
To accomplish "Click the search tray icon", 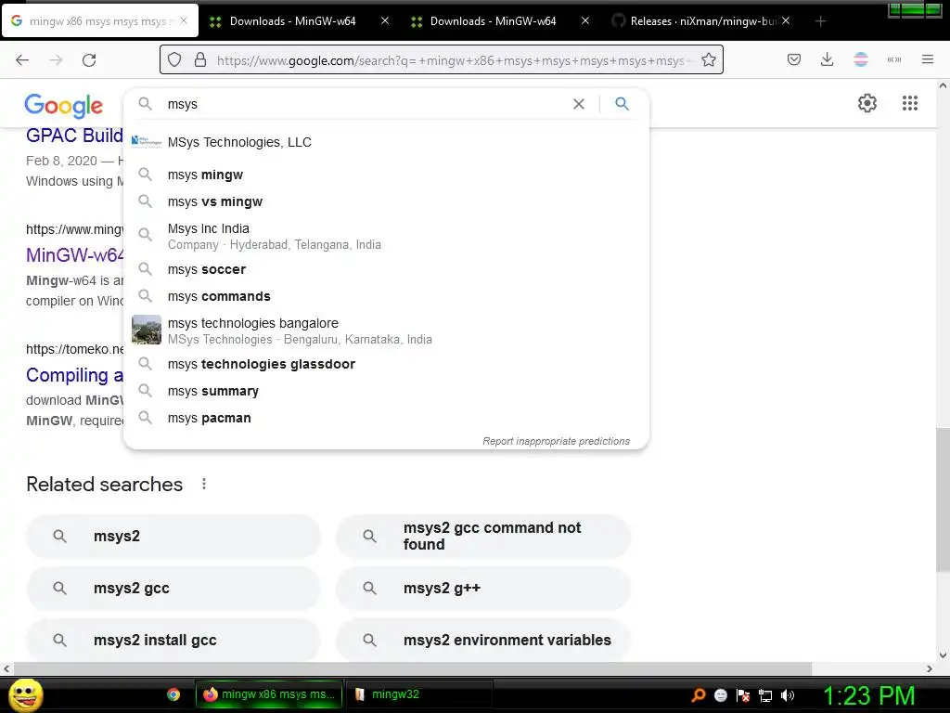I will coord(699,695).
